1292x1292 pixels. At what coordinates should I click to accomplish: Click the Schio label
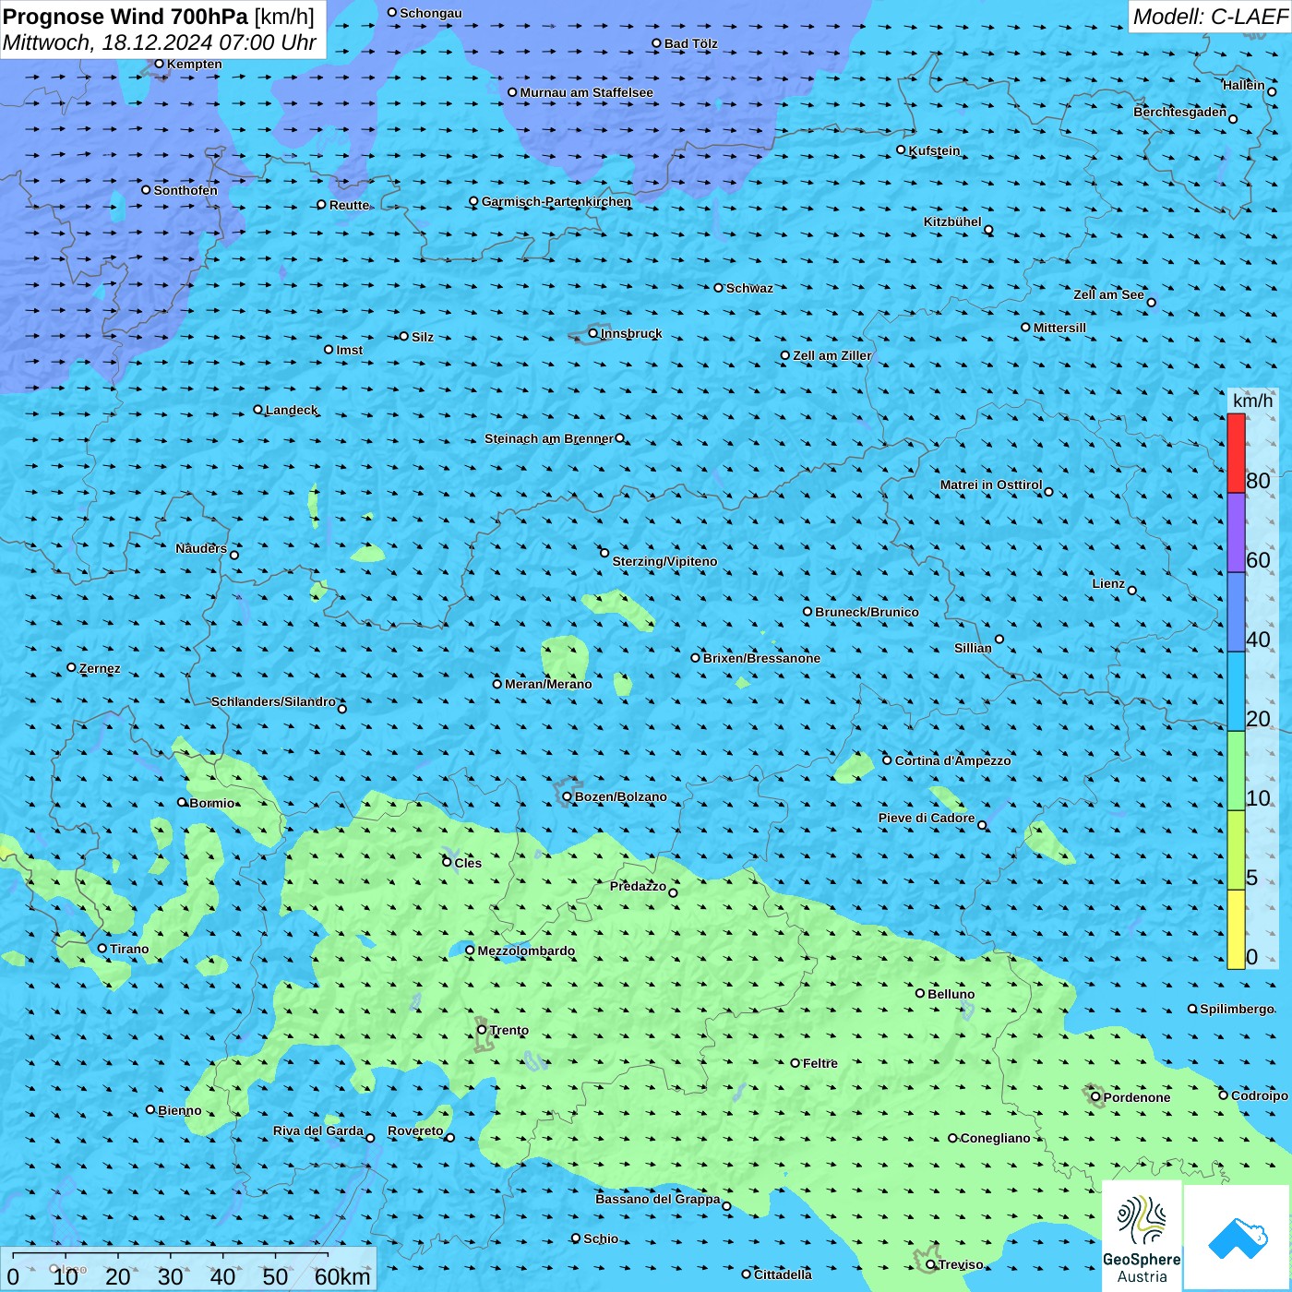[601, 1238]
